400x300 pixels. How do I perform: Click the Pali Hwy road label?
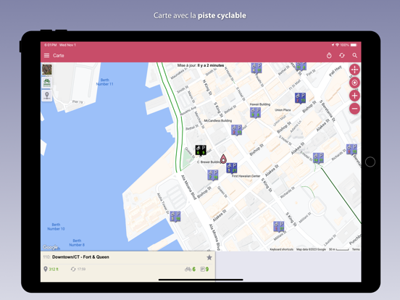point(335,71)
